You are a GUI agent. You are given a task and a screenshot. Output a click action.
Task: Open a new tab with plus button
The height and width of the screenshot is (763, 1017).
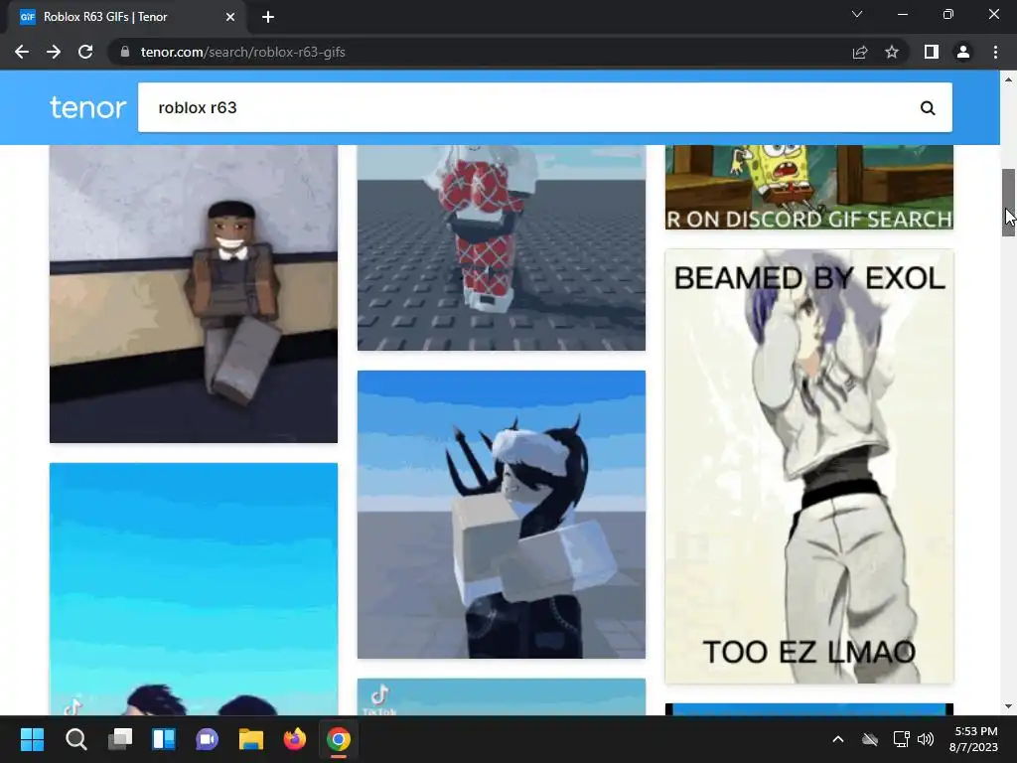[268, 17]
